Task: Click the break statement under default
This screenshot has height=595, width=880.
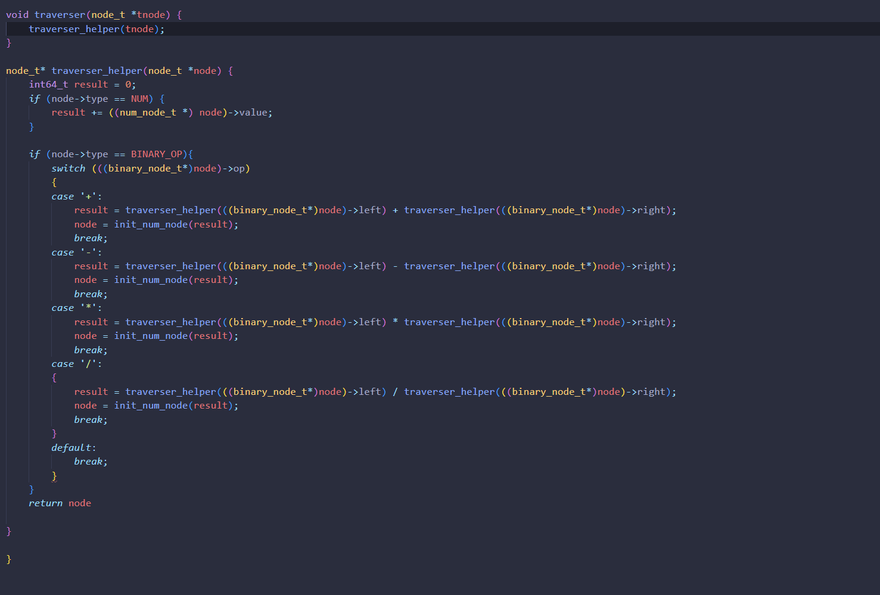Action: click(x=90, y=462)
